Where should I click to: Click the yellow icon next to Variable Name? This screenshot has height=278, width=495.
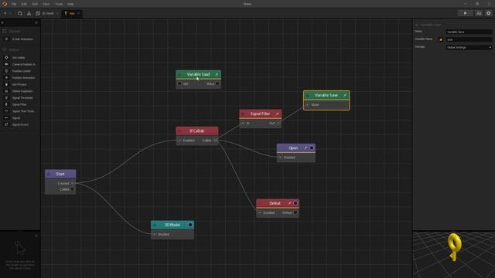click(x=441, y=39)
